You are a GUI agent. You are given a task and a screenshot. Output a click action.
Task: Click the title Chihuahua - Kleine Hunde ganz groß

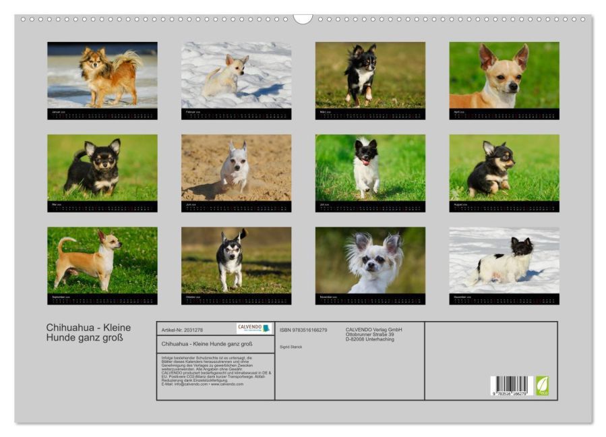pos(88,332)
